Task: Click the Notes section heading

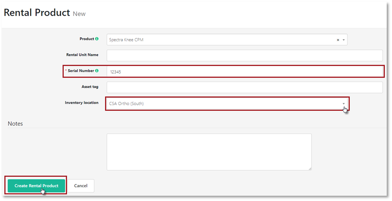Action: point(15,124)
